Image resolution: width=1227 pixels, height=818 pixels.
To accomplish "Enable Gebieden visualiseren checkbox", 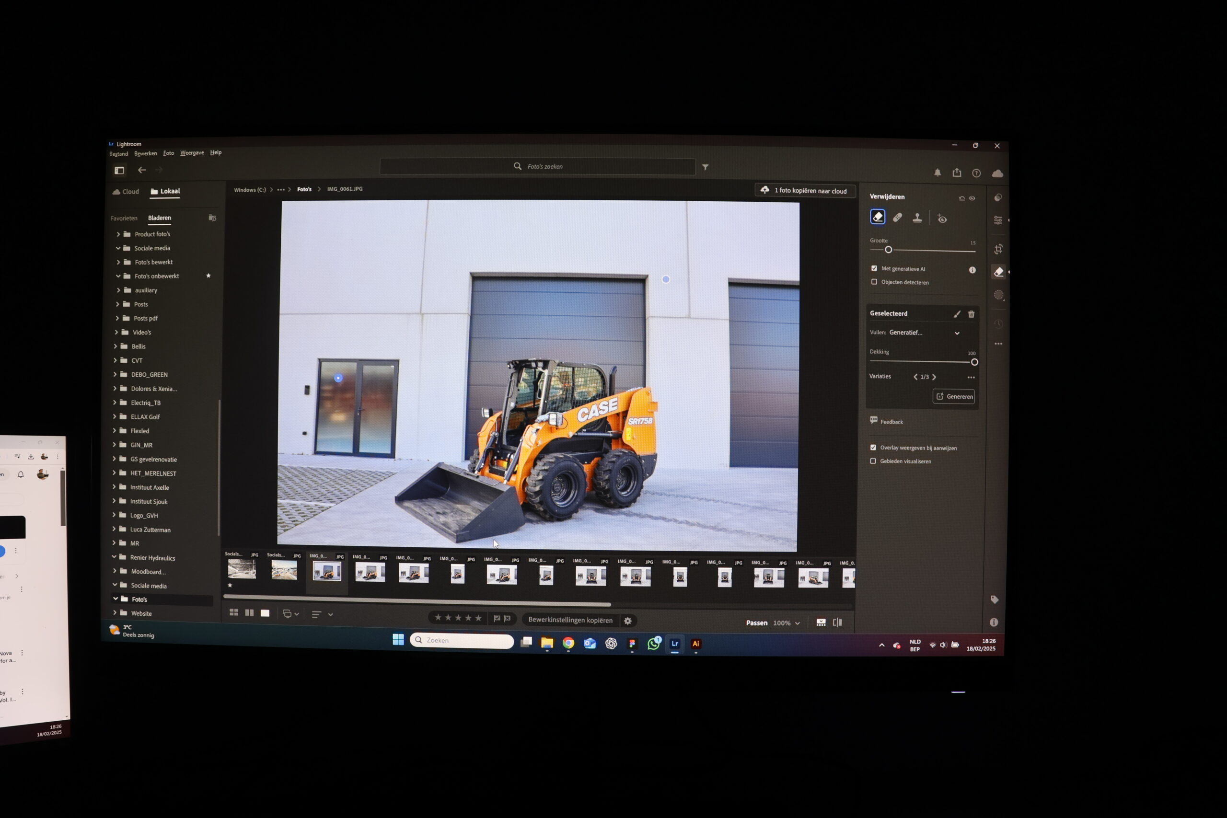I will point(873,461).
